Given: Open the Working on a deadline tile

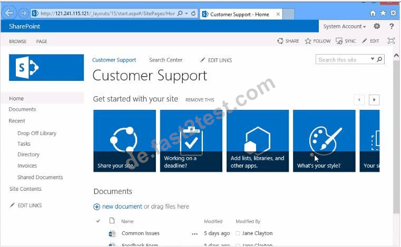Looking at the screenshot, I should pos(191,141).
